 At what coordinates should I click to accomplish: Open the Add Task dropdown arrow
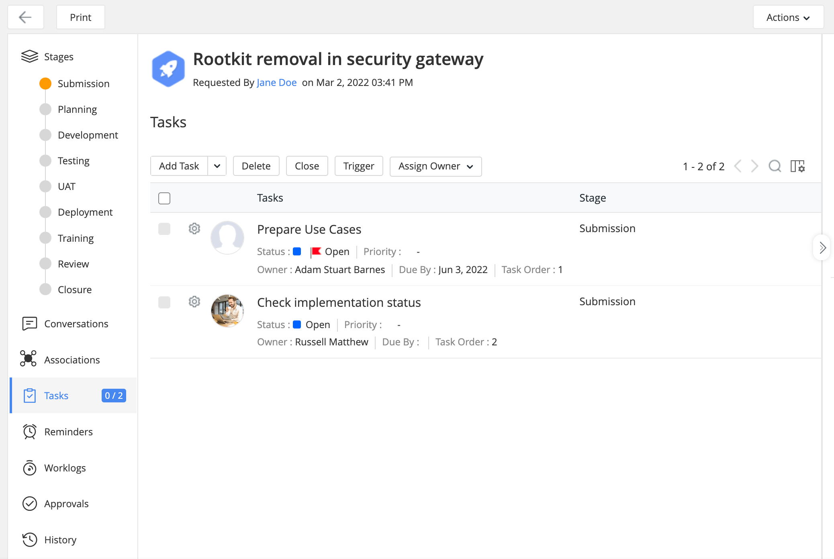coord(217,166)
